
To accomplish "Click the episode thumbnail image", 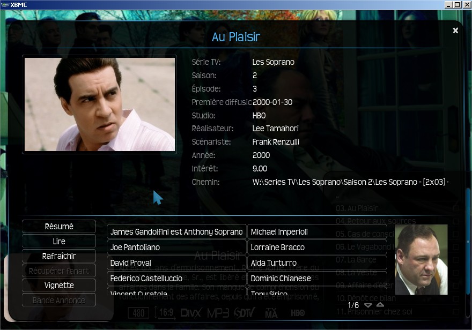I will click(x=100, y=104).
